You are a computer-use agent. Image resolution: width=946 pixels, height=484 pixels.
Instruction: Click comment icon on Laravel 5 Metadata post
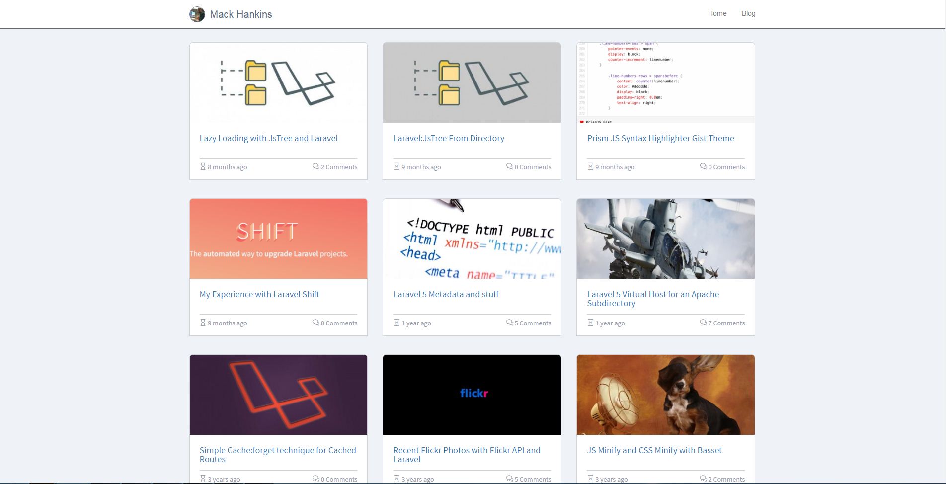(x=509, y=323)
